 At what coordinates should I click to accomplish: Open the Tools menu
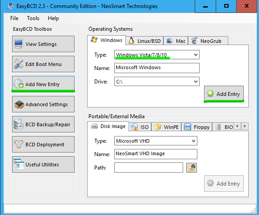tap(33, 18)
